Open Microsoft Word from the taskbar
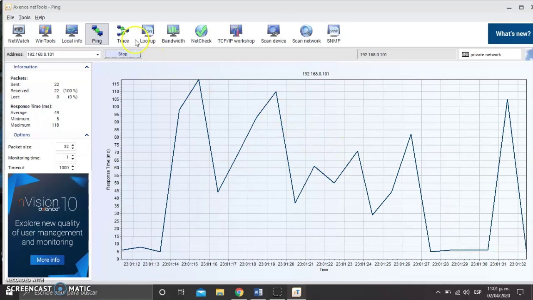 258,292
